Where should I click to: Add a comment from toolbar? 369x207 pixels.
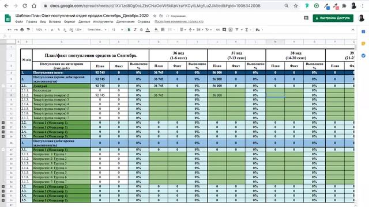coord(224,30)
